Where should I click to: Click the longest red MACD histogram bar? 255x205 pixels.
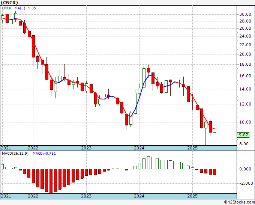[x=51, y=181]
